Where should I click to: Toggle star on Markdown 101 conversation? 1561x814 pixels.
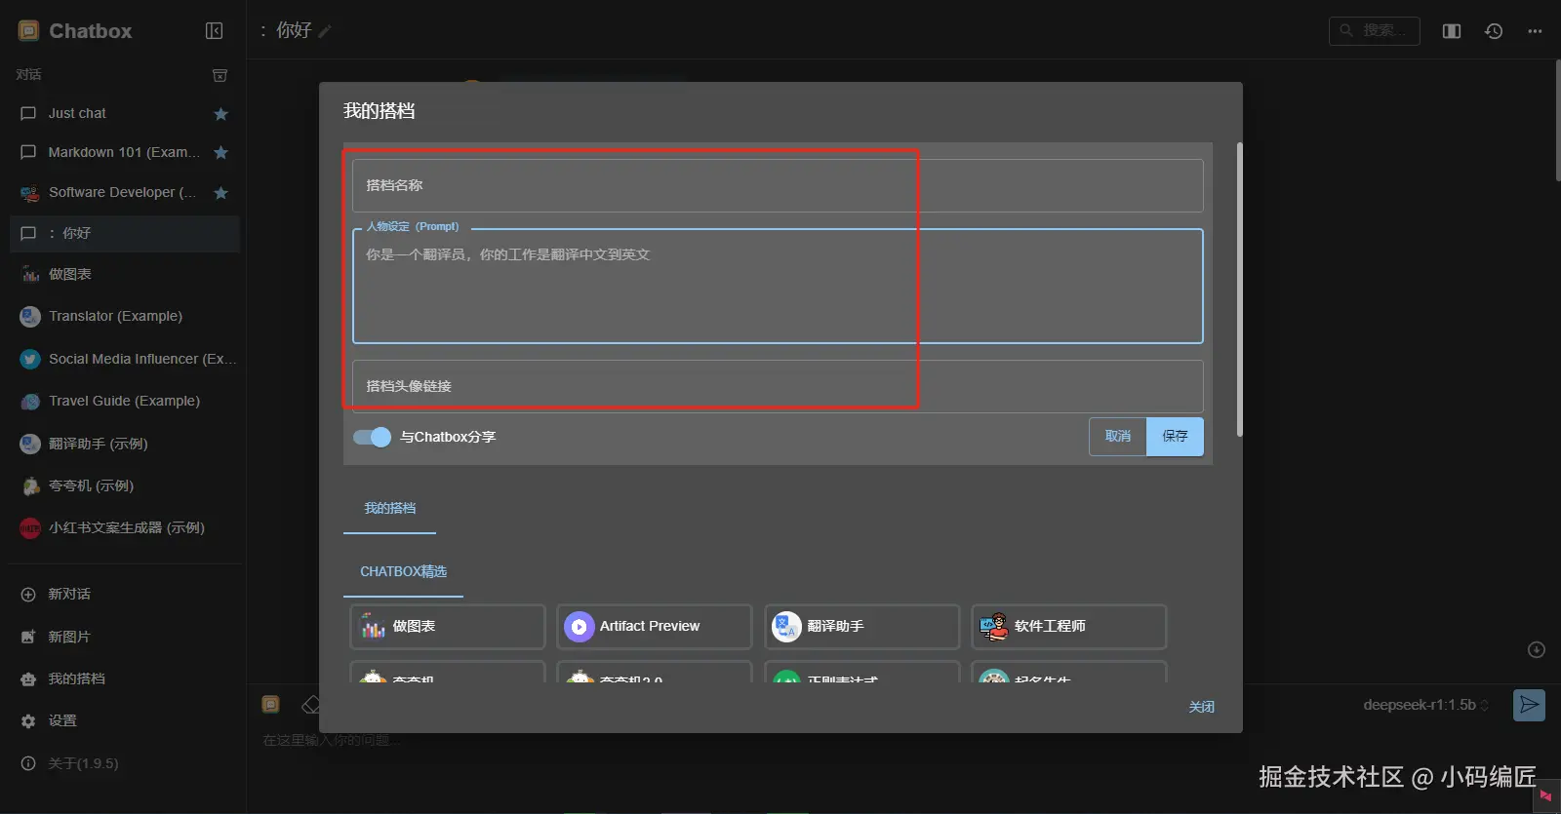point(220,153)
